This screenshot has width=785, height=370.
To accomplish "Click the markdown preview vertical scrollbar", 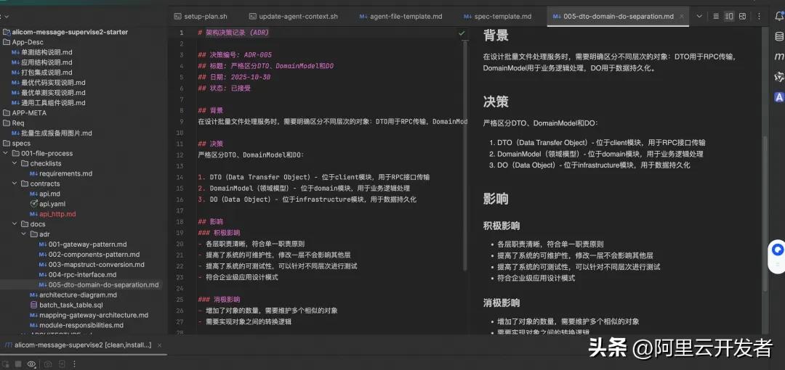I will coord(765,213).
